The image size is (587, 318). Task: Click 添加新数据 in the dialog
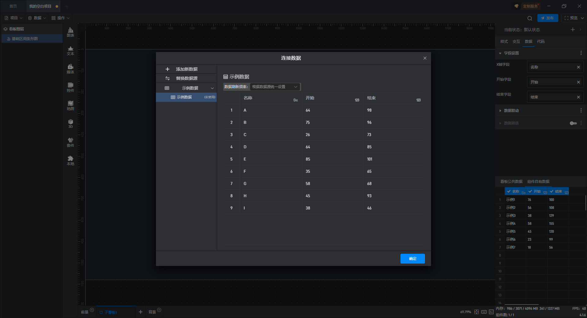(x=186, y=69)
